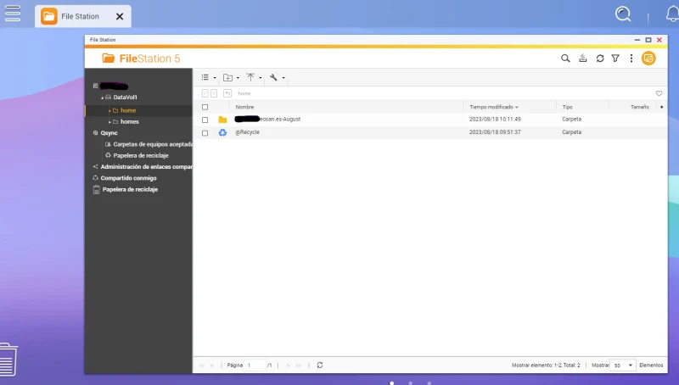Viewport: 679px width, 385px height.
Task: Tick the checkbox for the es-August folder
Action: coord(205,120)
